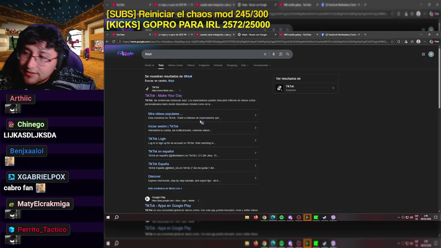Viewport: 441px width, 248px height.
Task: Click into the Google search field
Action: tap(203, 54)
